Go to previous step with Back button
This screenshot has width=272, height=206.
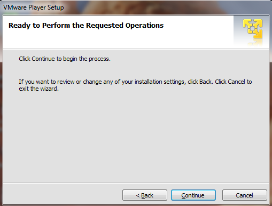point(145,195)
